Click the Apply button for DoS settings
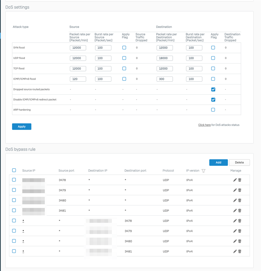The image size is (261, 271). [22, 127]
